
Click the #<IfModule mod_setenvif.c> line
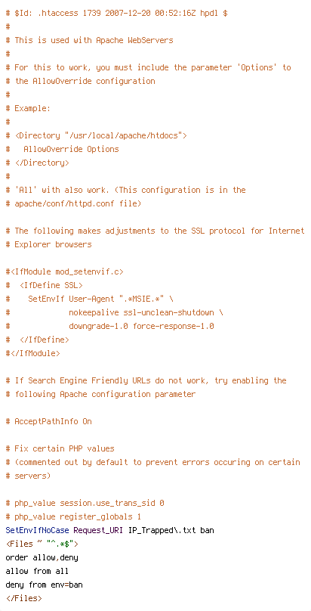coord(64,271)
